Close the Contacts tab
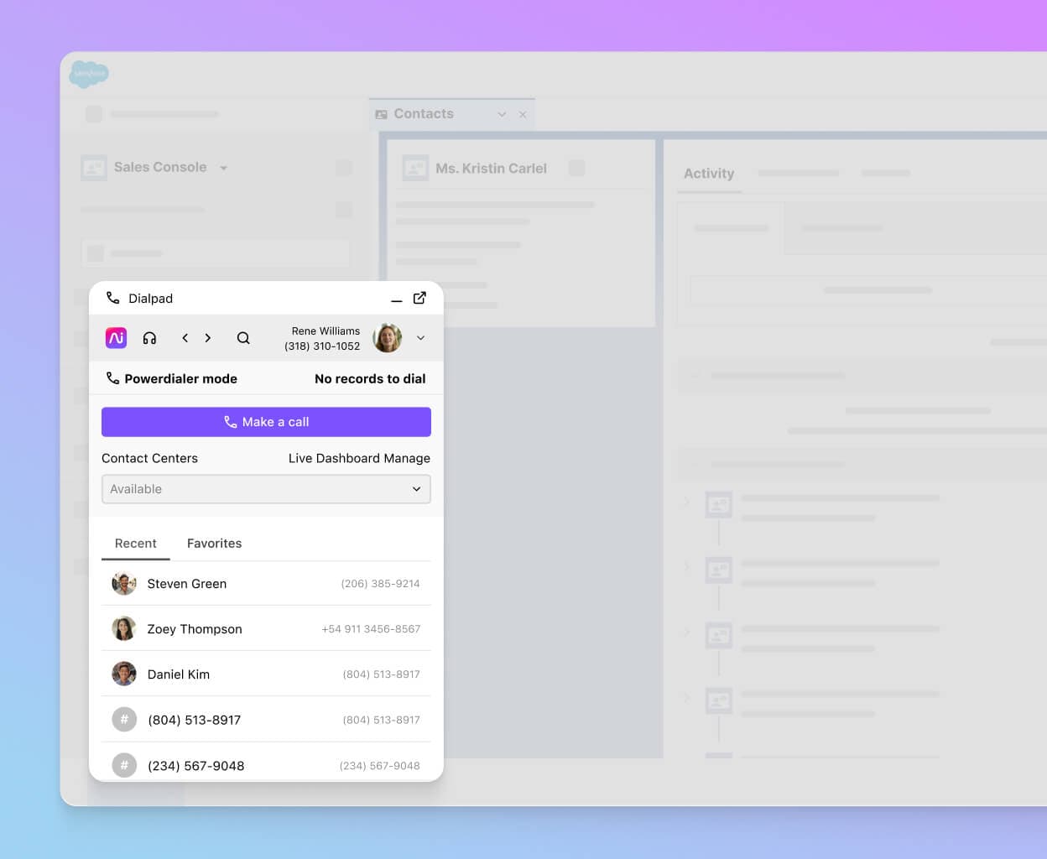Screen dimensions: 1047x859 [x=523, y=114]
